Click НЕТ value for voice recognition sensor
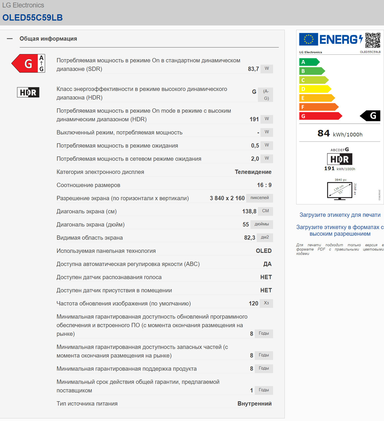Screen dimensions: 384x421 266,277
